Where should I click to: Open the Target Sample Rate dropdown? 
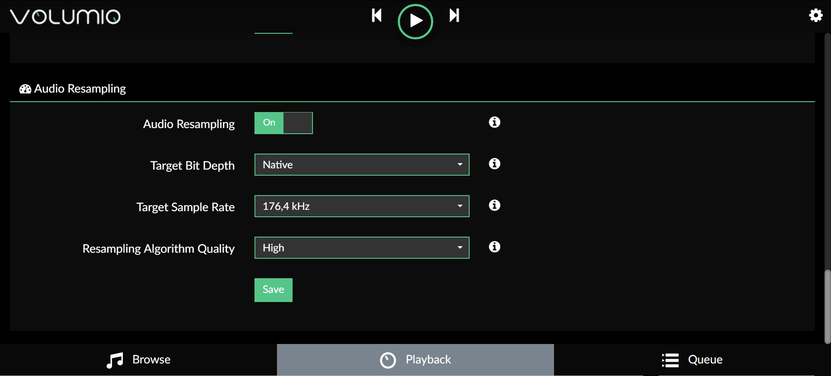(x=362, y=206)
